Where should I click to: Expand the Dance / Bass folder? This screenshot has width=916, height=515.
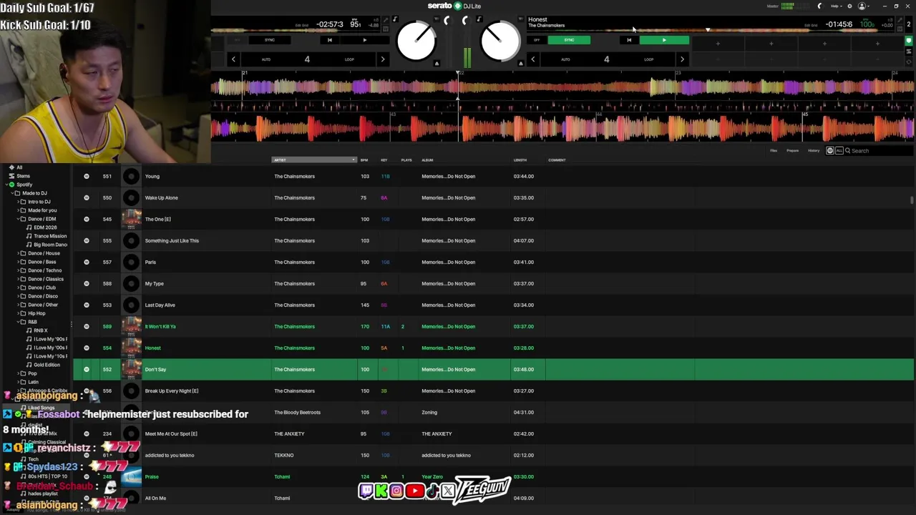pos(17,262)
